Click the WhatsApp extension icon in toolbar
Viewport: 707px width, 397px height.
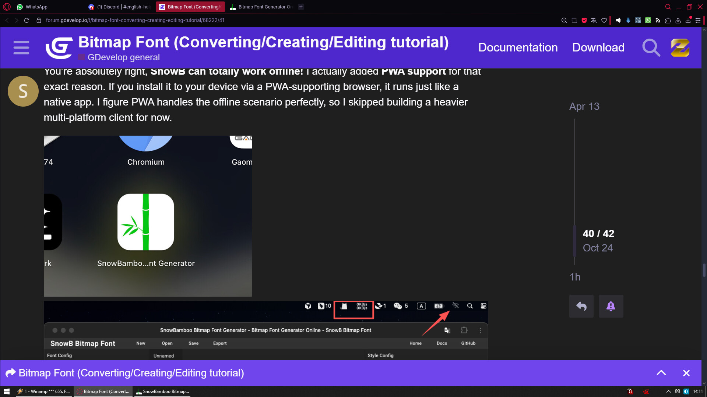[648, 21]
